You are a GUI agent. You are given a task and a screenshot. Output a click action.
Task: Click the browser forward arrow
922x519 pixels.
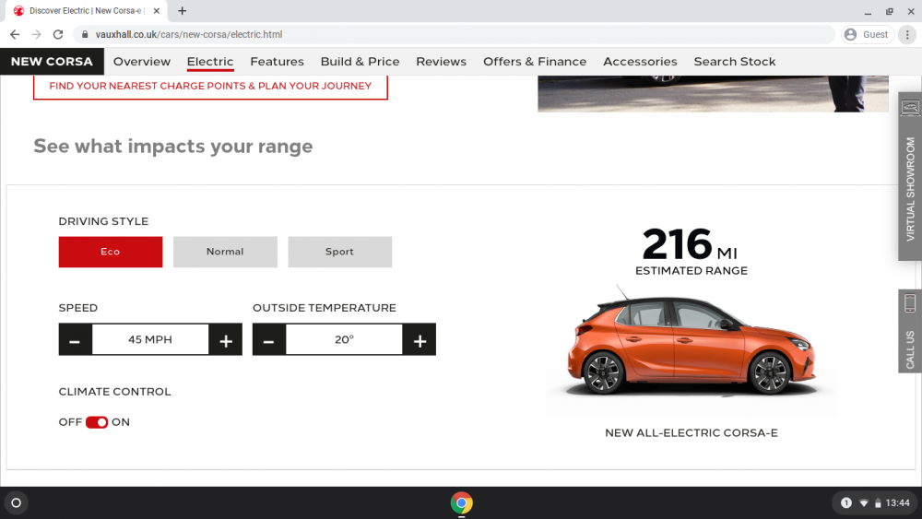[x=37, y=35]
